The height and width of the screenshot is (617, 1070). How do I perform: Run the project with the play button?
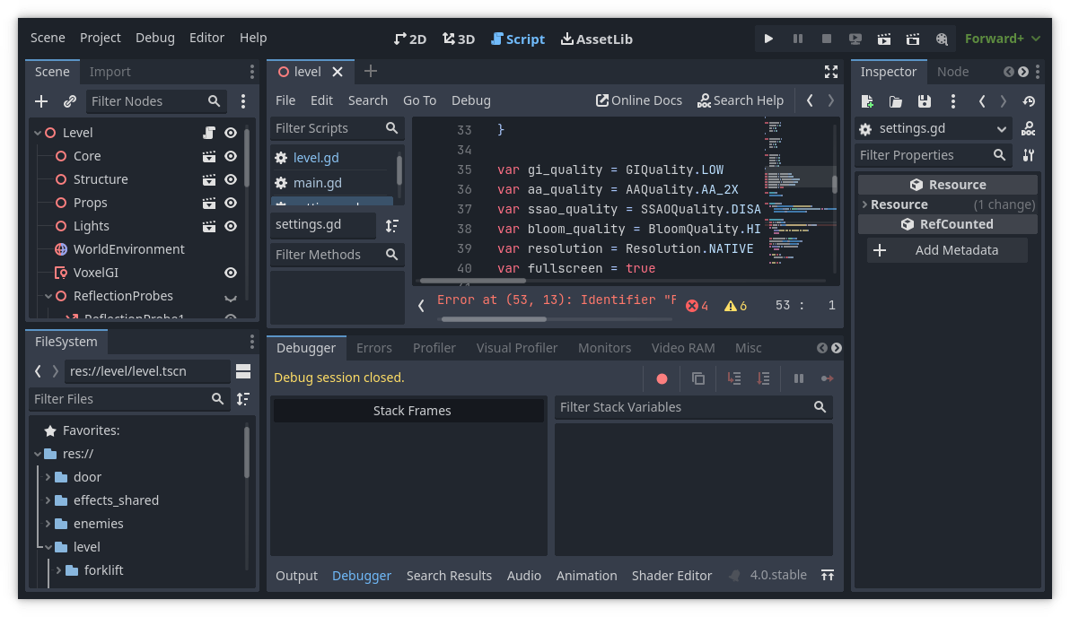pos(768,39)
